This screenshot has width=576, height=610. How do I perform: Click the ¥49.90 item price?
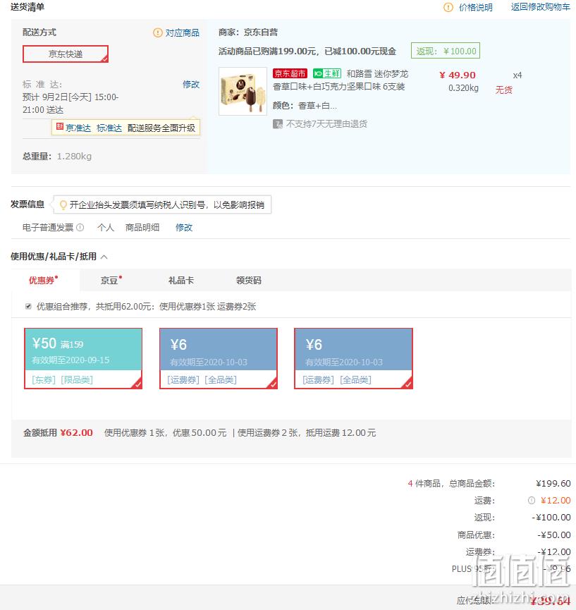click(458, 75)
